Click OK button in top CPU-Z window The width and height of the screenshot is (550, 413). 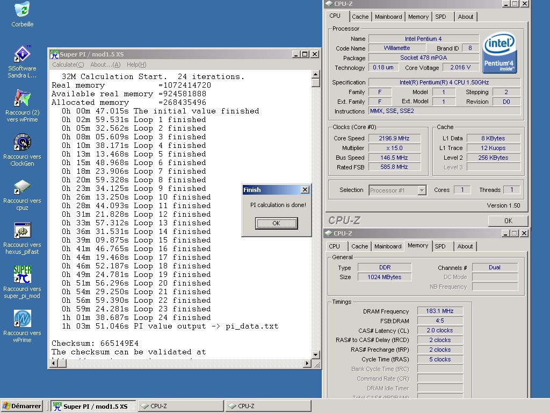508,221
